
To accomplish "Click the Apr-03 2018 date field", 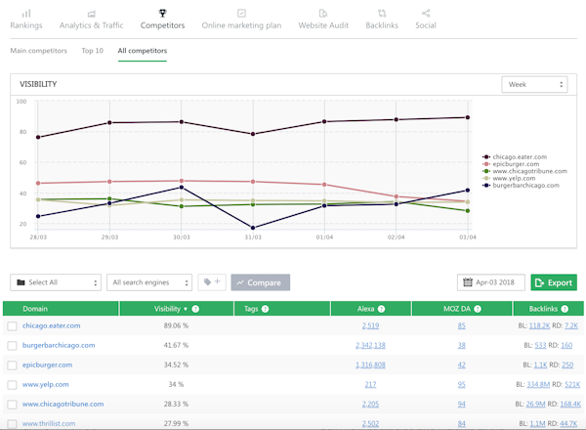I will (x=491, y=282).
